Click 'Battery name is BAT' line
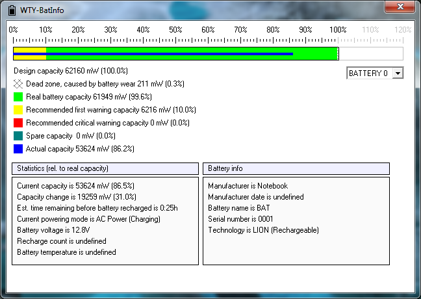Viewport: 421px width, 299px height. click(x=239, y=208)
